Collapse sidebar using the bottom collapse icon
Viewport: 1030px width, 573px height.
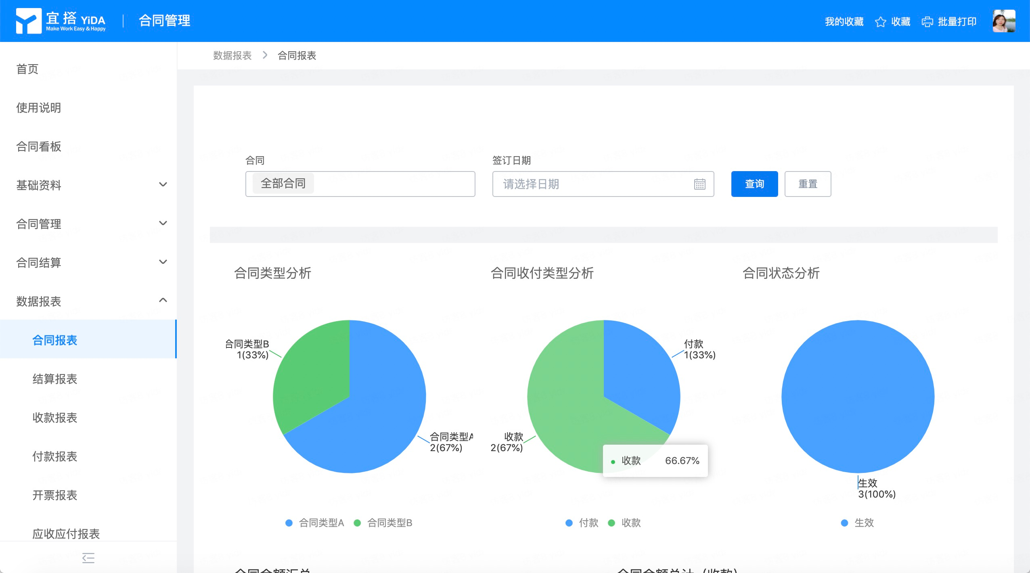(88, 558)
